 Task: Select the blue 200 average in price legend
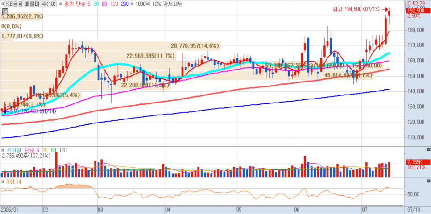coord(124,4)
